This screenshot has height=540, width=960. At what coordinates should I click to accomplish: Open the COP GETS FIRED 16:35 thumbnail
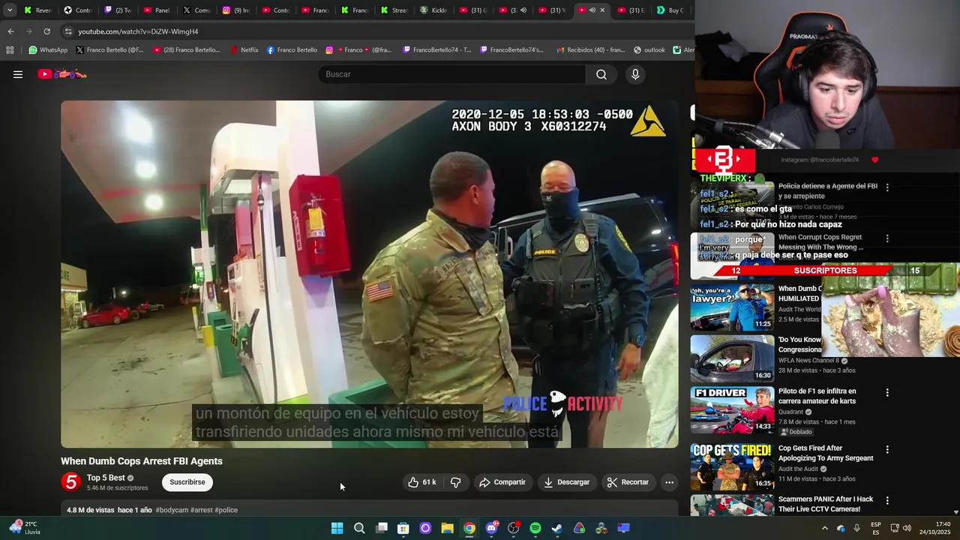[x=732, y=466]
